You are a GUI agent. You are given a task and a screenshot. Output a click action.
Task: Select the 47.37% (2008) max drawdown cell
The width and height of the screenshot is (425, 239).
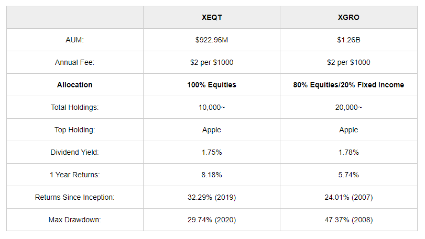click(x=348, y=220)
